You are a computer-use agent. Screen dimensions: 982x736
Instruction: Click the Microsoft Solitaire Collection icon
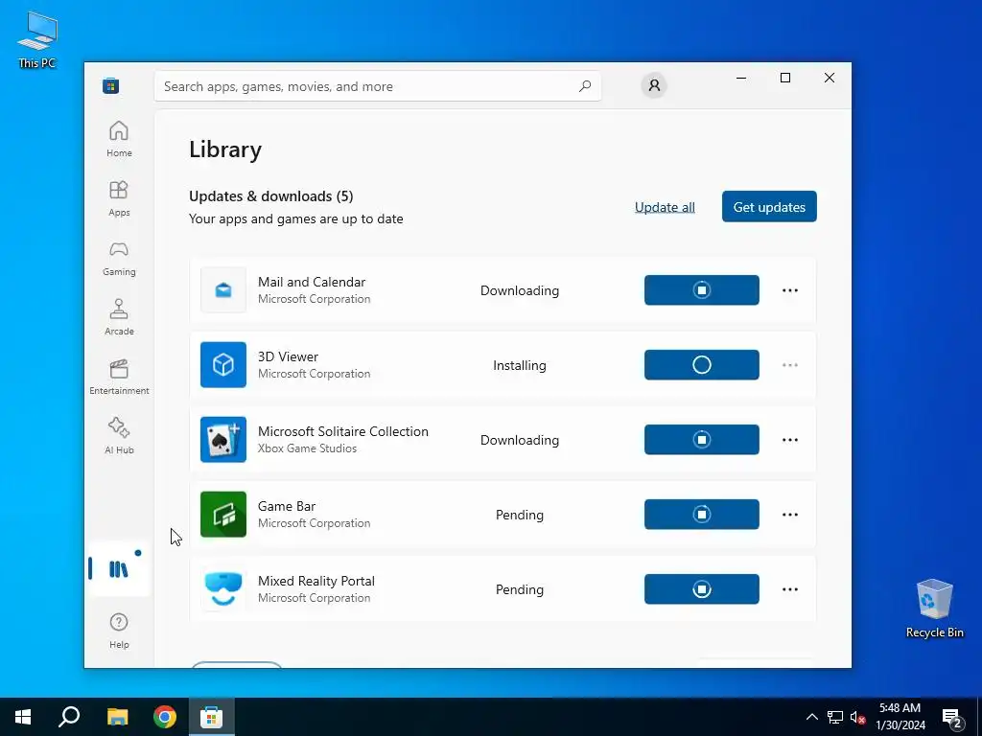(223, 439)
